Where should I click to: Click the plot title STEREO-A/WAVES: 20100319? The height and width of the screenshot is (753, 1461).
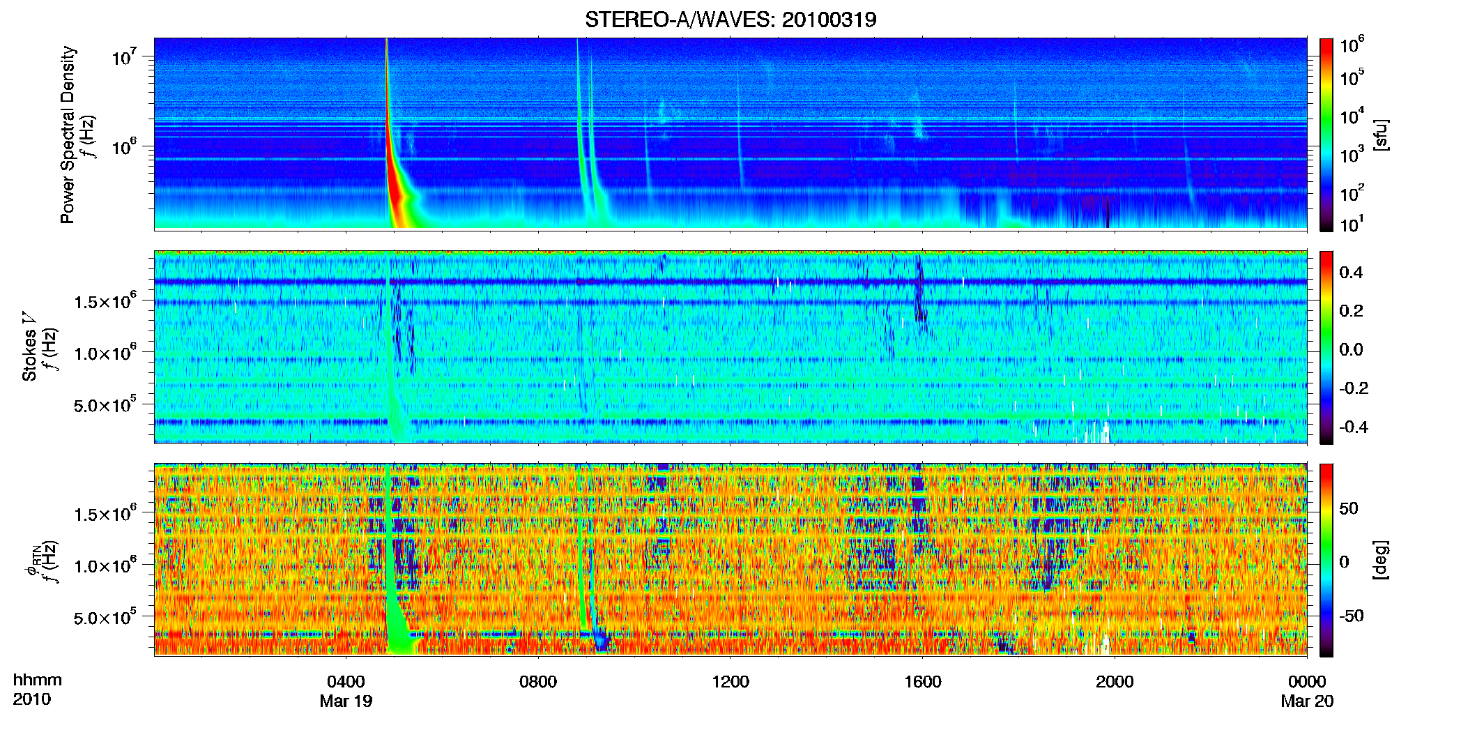tap(730, 20)
